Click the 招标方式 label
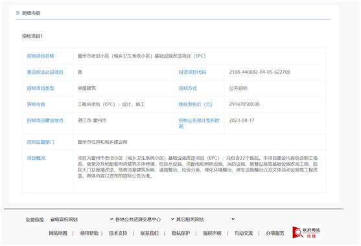 point(188,88)
